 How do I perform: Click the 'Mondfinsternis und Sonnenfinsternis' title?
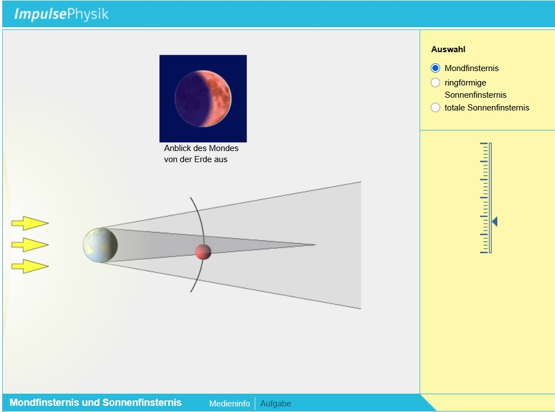tap(95, 403)
